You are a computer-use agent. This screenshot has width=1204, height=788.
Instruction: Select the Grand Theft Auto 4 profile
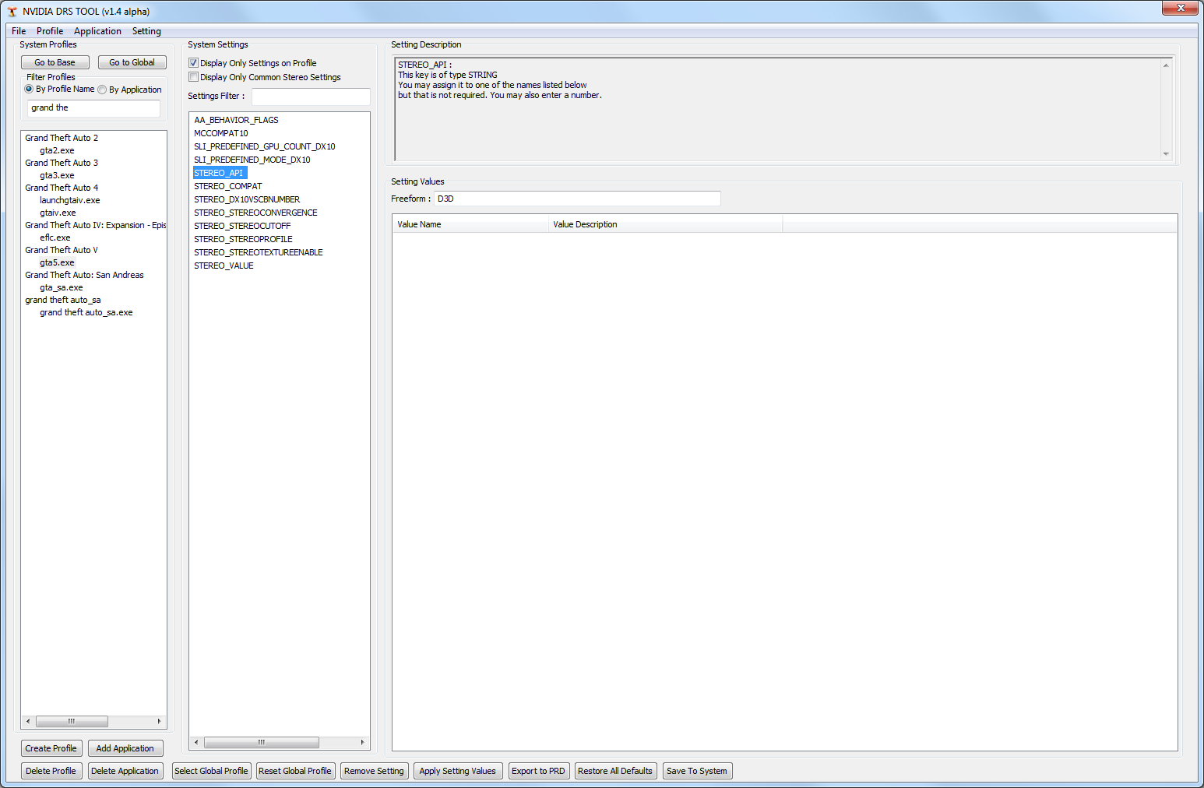[x=62, y=188]
